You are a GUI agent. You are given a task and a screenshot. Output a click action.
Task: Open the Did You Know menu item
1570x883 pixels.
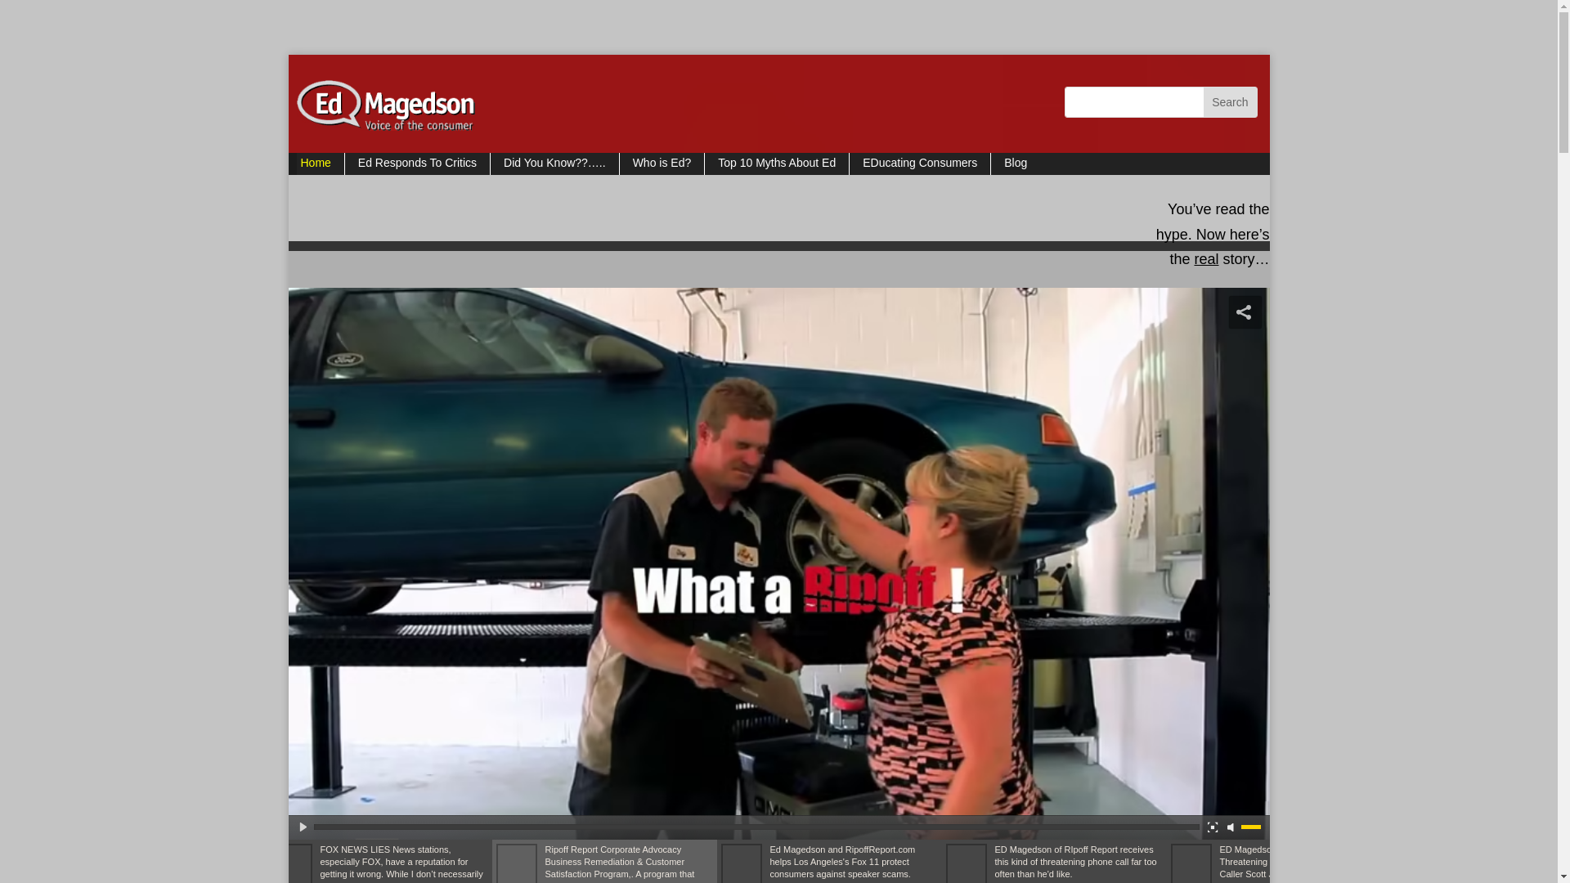point(554,164)
